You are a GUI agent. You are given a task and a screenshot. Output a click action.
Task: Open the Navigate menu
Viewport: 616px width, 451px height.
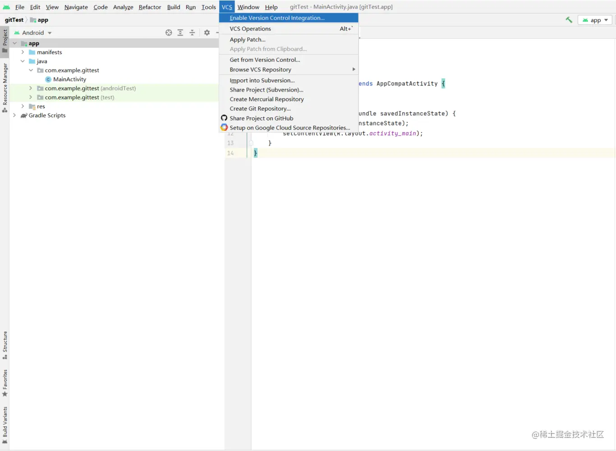coord(76,7)
